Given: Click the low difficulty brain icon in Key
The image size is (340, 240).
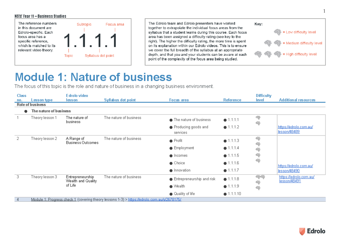Looking at the screenshot, I should 277,32.
